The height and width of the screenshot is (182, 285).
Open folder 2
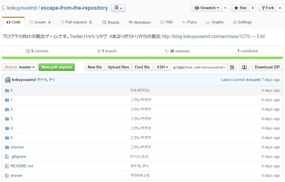pyautogui.click(x=11, y=109)
